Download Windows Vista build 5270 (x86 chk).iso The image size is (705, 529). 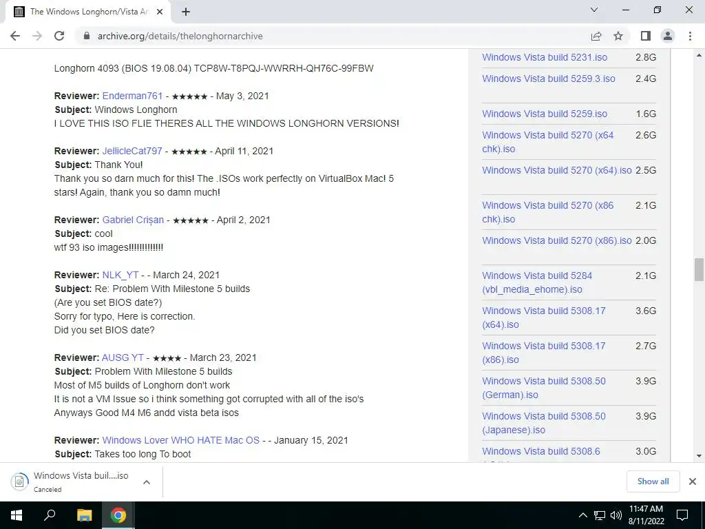click(x=547, y=212)
